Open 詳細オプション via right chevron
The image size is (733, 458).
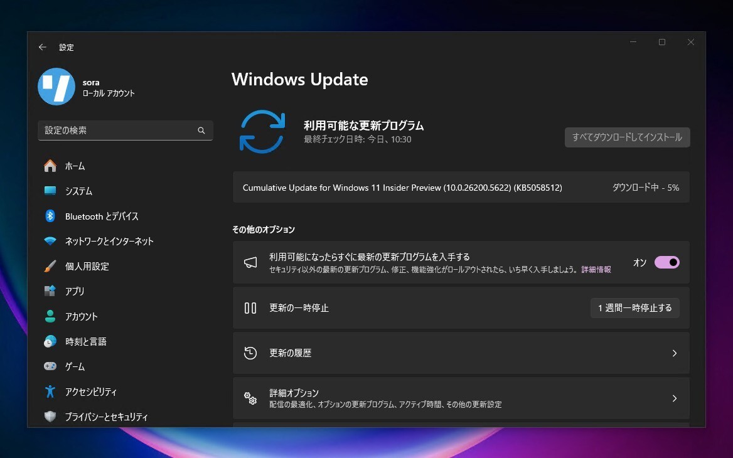tap(674, 398)
